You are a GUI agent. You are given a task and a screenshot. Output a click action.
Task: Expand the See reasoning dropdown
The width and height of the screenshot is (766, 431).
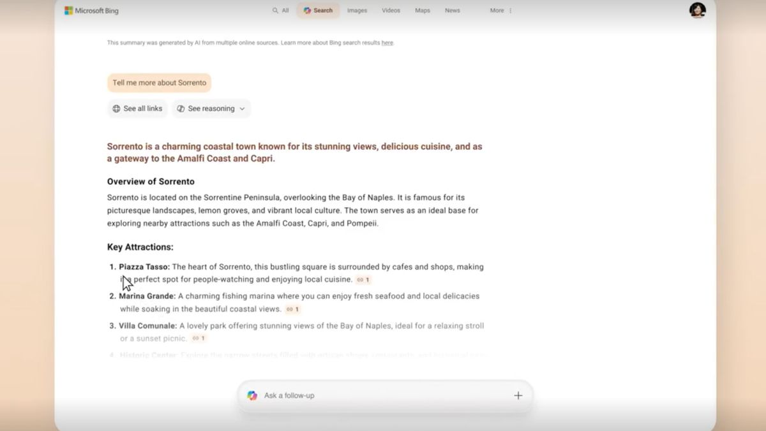(x=211, y=109)
